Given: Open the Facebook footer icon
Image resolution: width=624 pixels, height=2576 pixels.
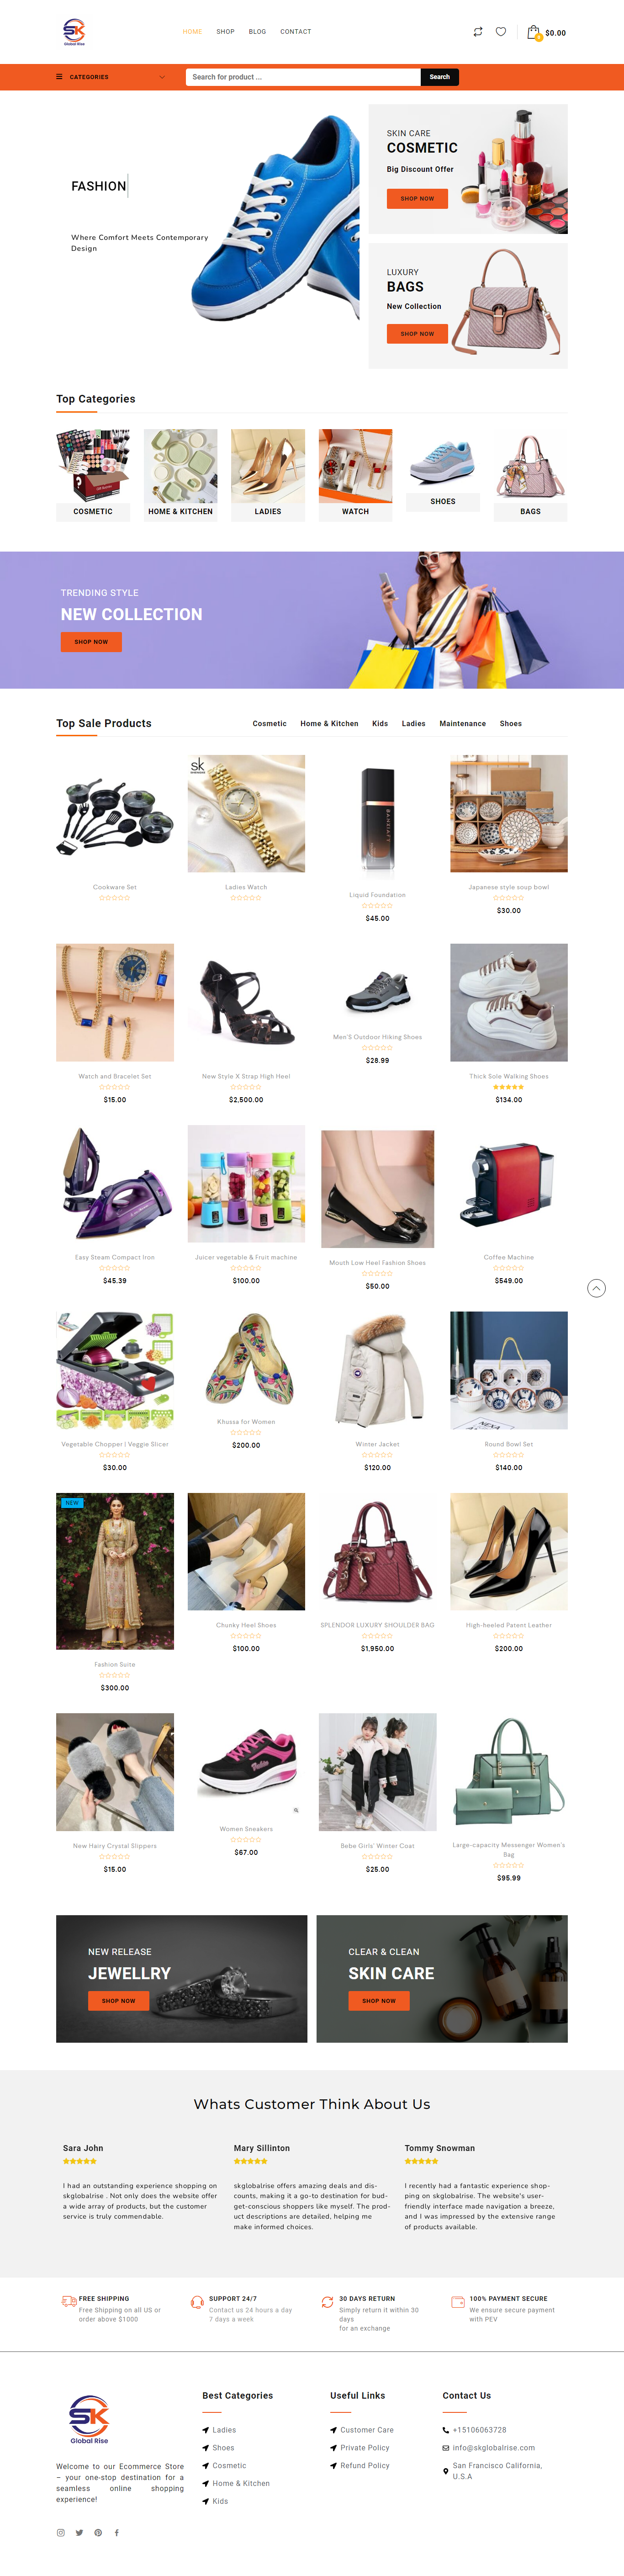Looking at the screenshot, I should (117, 2533).
